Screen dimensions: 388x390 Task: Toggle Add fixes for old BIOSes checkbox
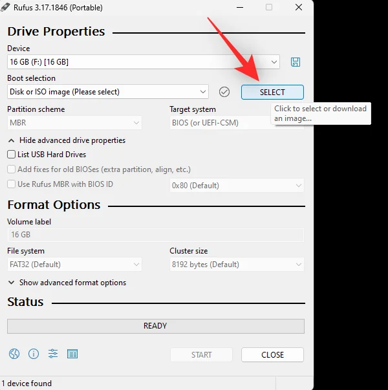(11, 169)
